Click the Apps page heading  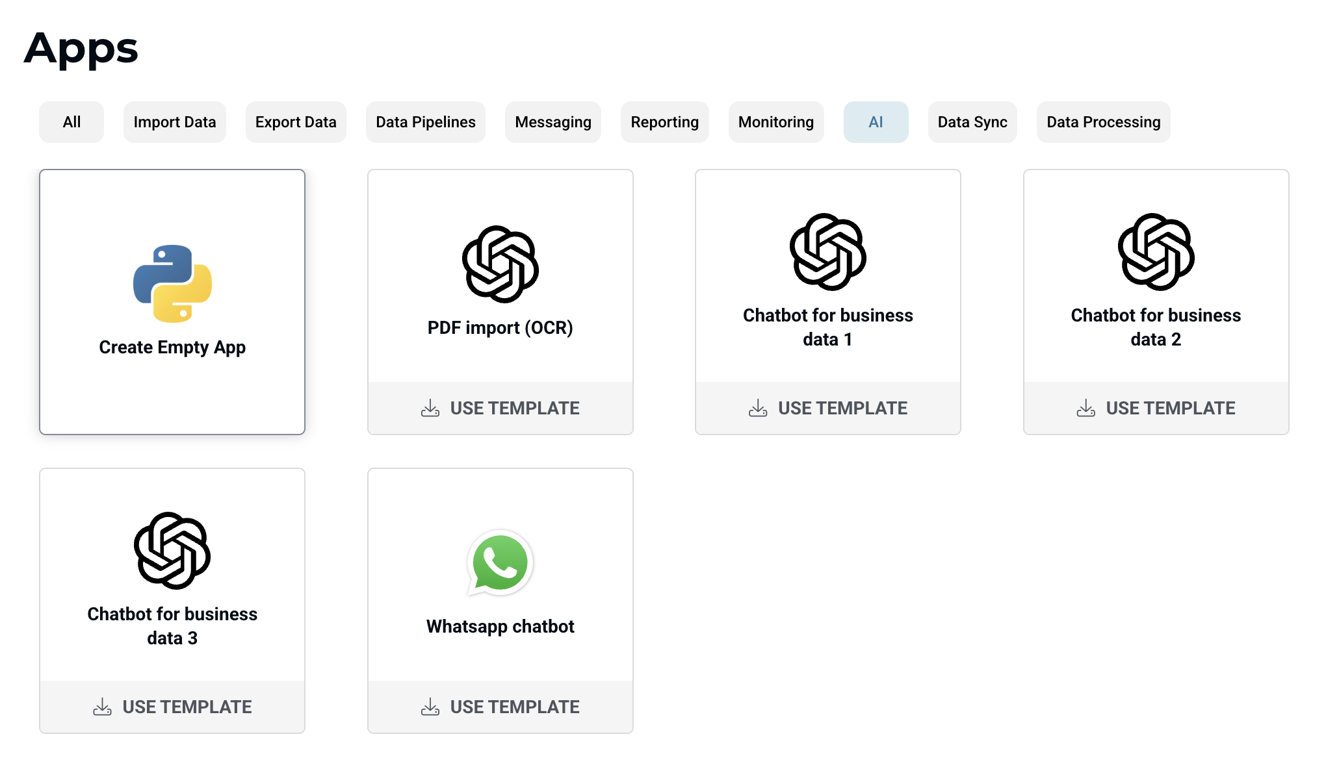81,49
